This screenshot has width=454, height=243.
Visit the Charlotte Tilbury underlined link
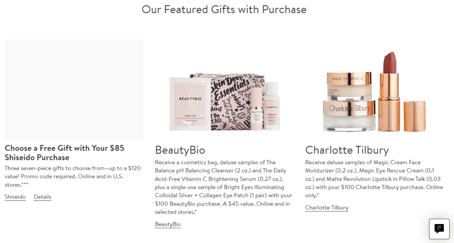327,208
